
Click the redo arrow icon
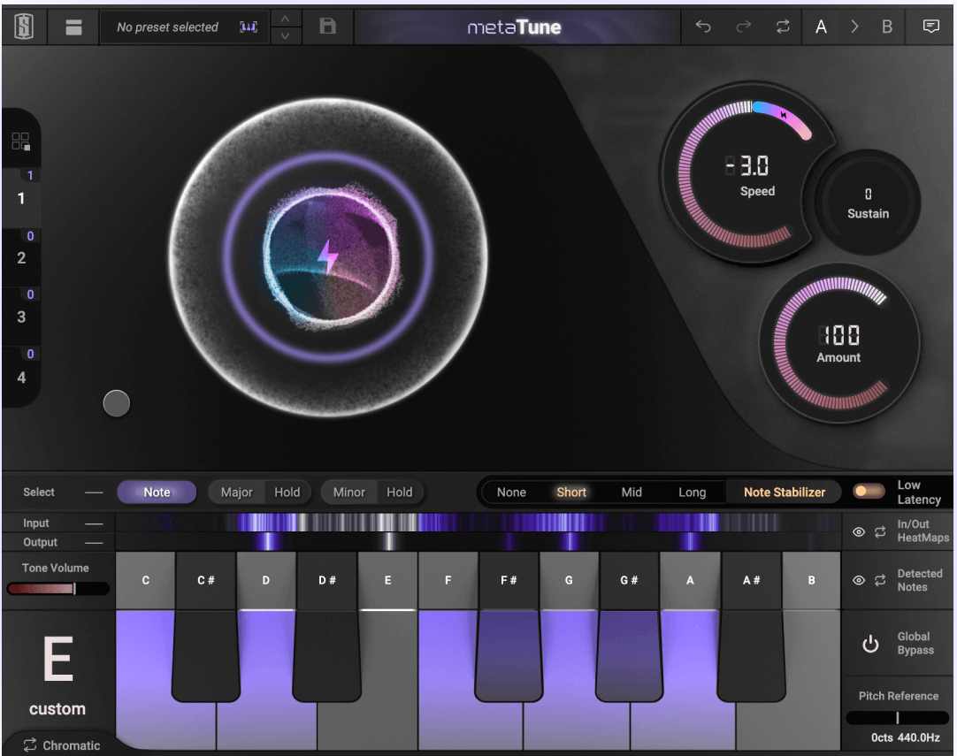coord(743,27)
